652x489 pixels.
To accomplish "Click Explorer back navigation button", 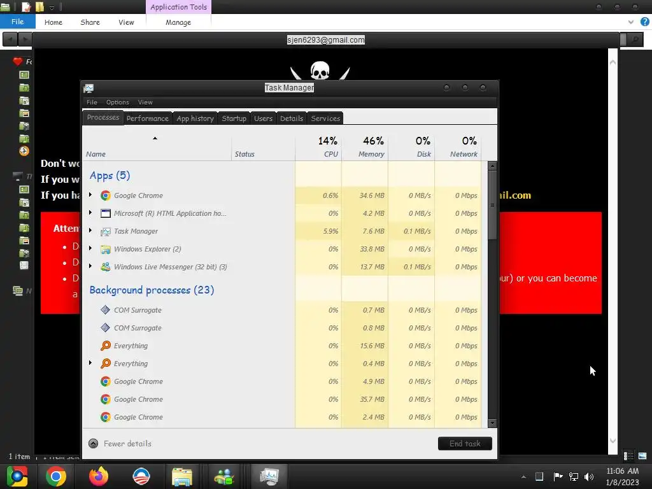I will click(10, 39).
